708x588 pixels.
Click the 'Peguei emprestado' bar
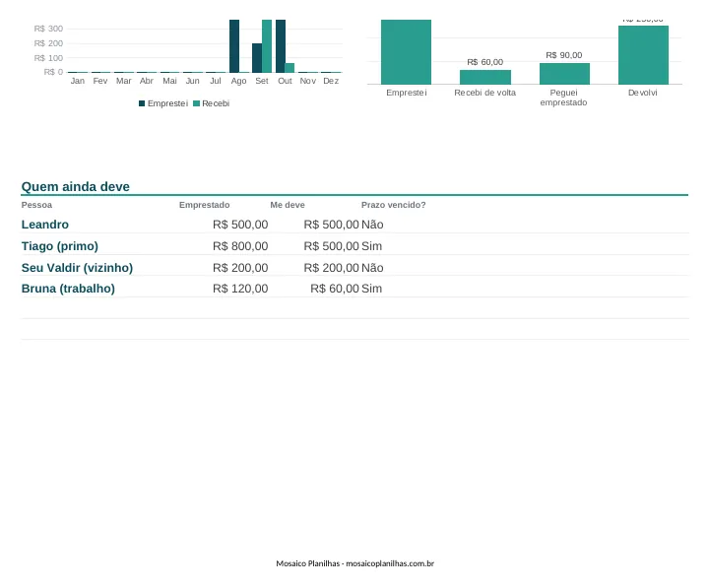pyautogui.click(x=564, y=74)
